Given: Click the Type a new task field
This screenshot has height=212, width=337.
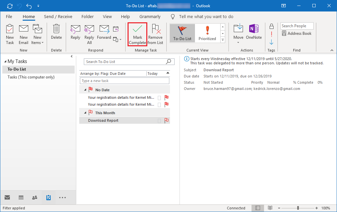Looking at the screenshot, I should pos(124,81).
